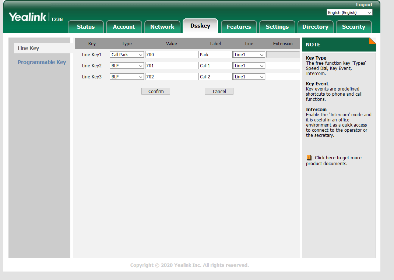The image size is (394, 280).
Task: Click the product documents icon
Action: 309,158
